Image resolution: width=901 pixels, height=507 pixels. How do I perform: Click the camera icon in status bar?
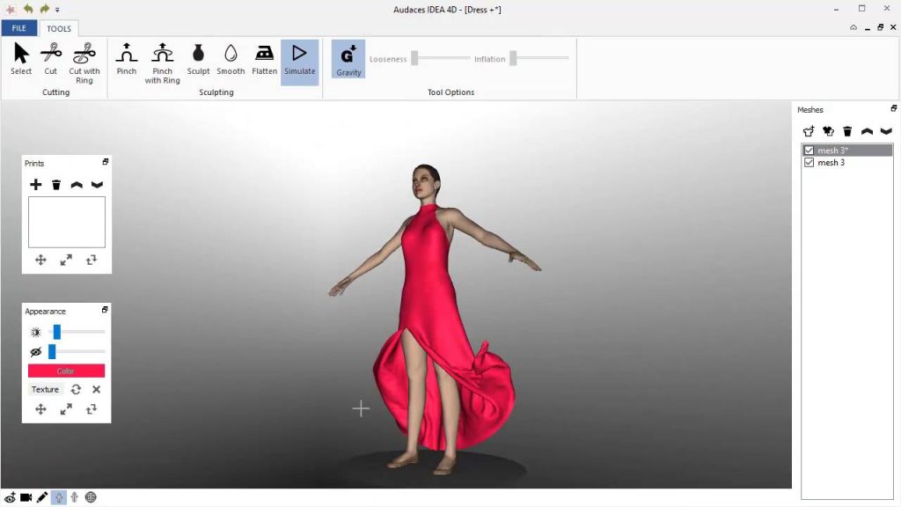(x=26, y=497)
